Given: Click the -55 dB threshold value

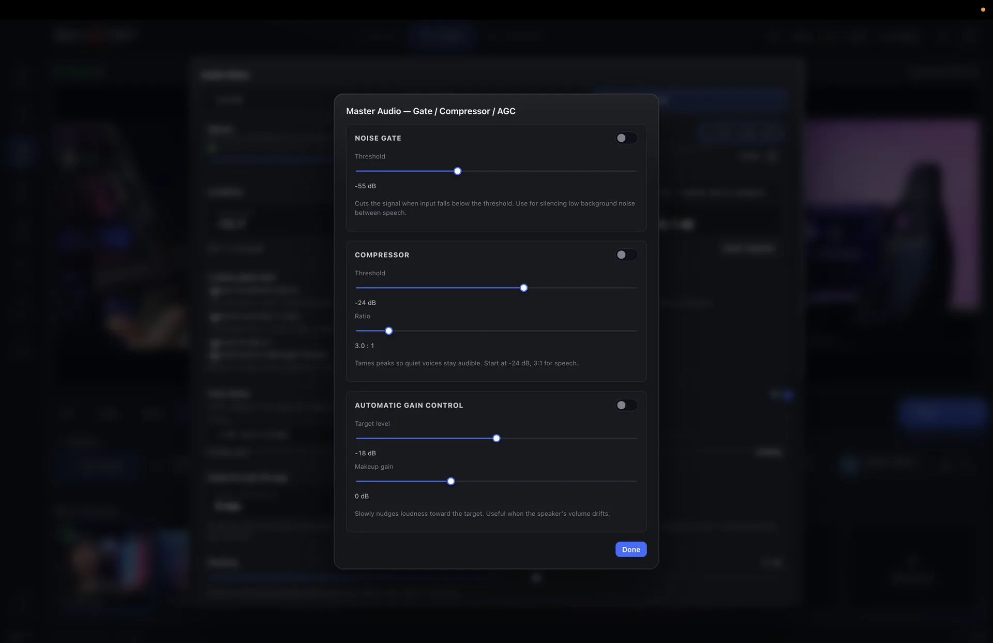Looking at the screenshot, I should coord(365,186).
